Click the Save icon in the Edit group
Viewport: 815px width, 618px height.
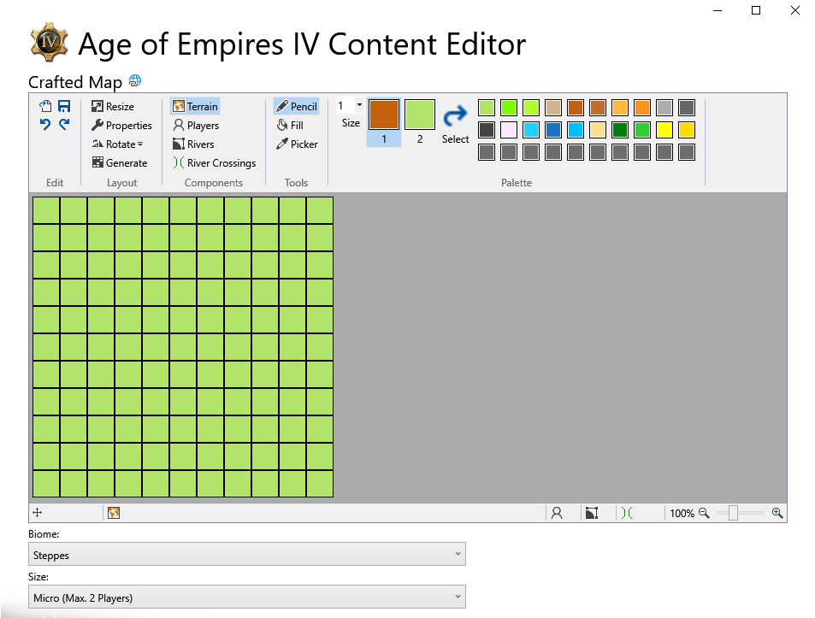[64, 107]
